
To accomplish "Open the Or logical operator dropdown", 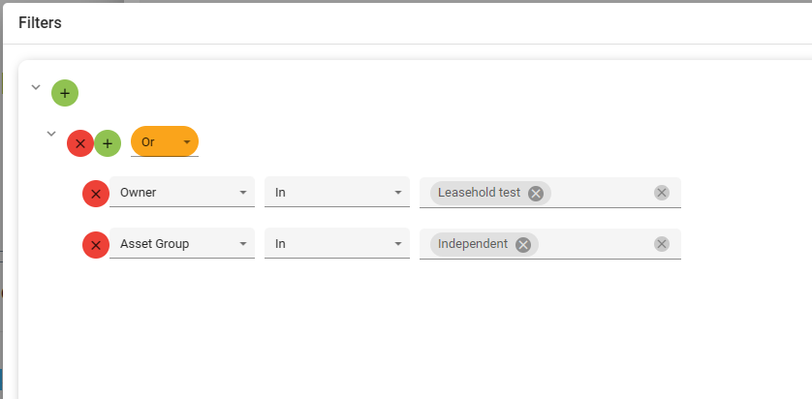I will point(165,141).
